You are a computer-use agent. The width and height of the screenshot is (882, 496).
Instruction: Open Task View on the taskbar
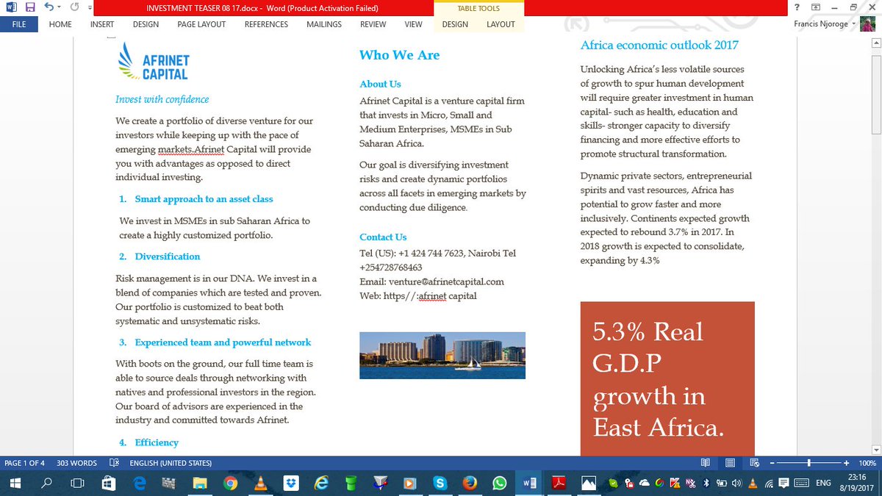[77, 483]
